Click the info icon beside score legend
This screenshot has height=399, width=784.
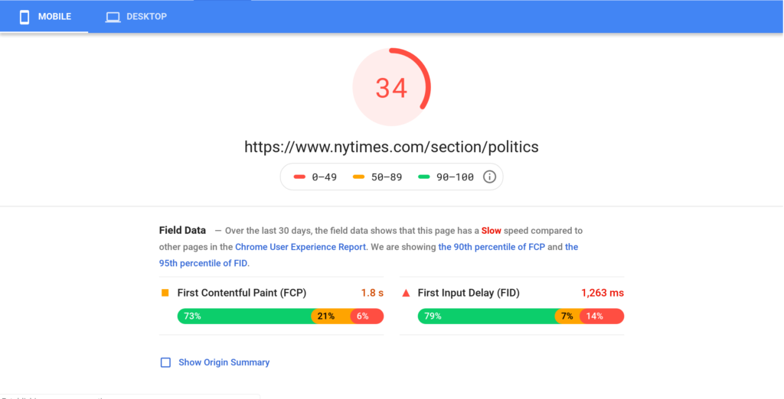(x=490, y=177)
